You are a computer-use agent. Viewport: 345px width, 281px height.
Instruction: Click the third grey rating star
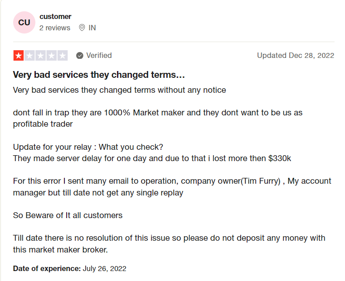click(x=40, y=56)
